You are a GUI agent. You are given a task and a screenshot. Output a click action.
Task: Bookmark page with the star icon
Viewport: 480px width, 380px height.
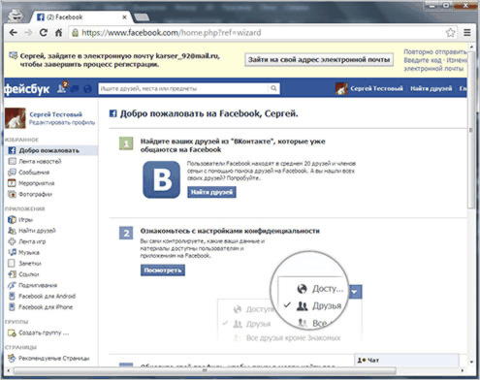coord(450,33)
